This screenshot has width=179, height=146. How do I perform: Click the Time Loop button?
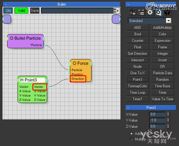click(138, 92)
